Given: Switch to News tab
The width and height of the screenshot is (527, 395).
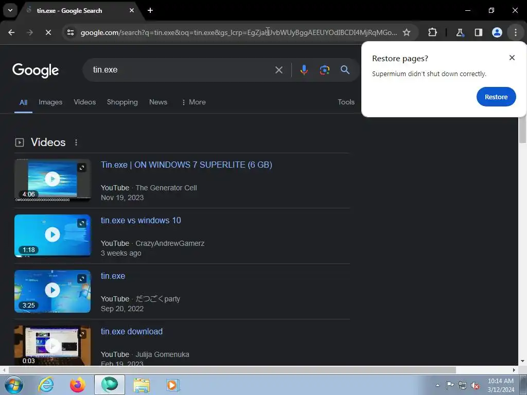Looking at the screenshot, I should click(159, 102).
